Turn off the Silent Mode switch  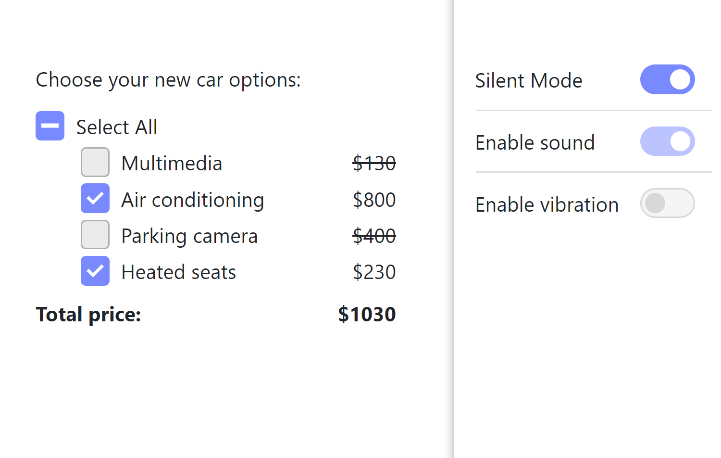pyautogui.click(x=667, y=80)
